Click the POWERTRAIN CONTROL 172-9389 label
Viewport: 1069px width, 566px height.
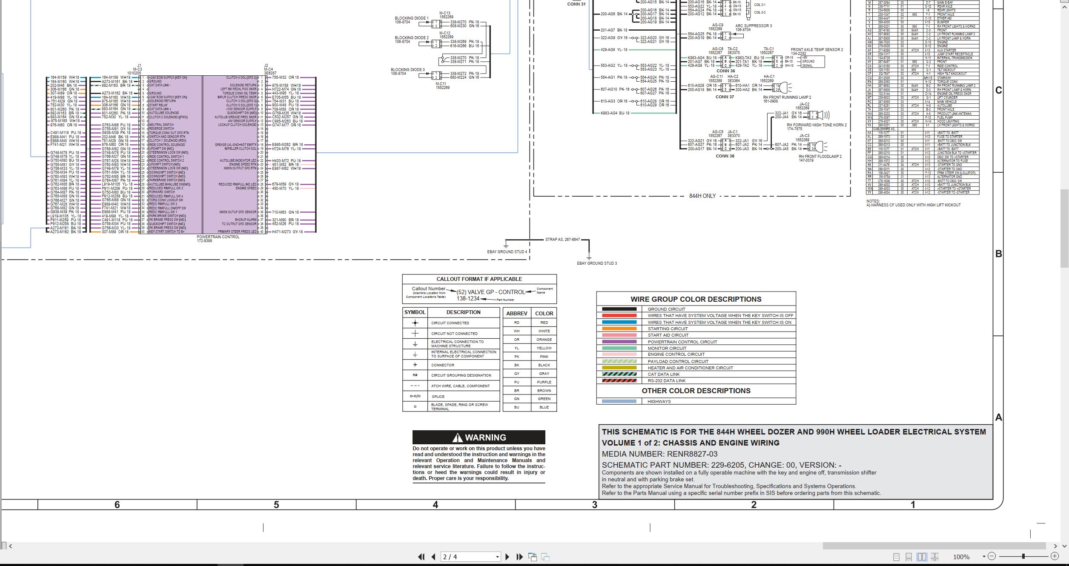(218, 239)
